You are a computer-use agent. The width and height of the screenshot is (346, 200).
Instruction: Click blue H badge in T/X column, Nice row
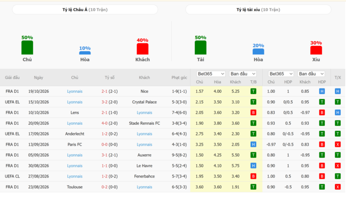[x=337, y=91]
